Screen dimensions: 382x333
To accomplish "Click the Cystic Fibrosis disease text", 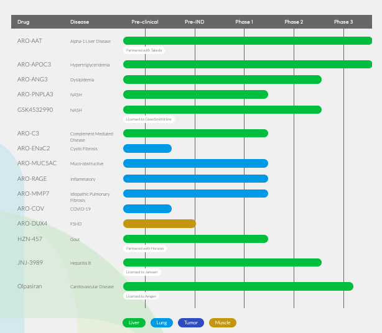I will click(84, 148).
